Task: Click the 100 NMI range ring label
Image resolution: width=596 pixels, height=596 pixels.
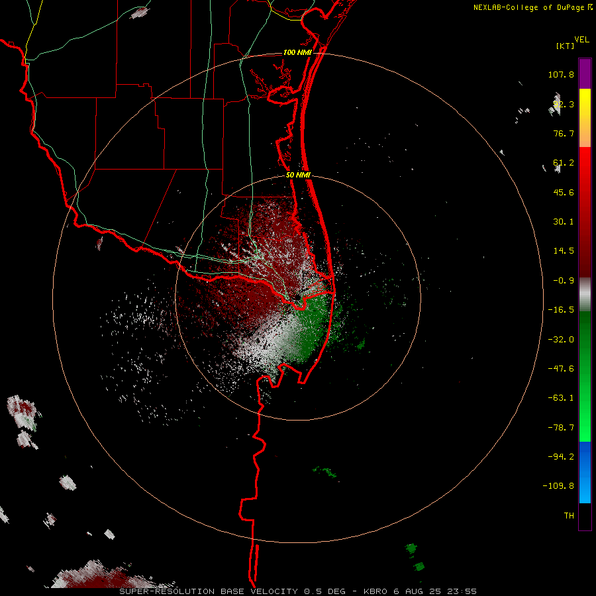Action: [x=297, y=52]
